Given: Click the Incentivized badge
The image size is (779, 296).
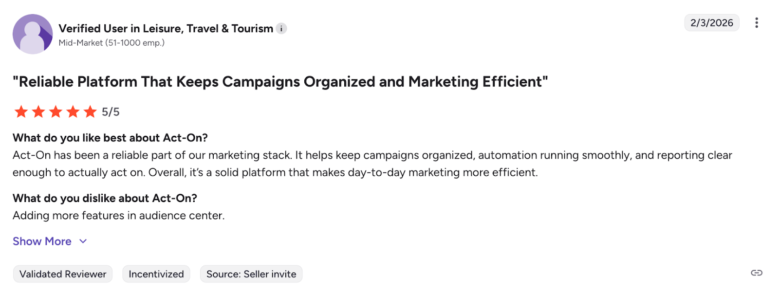Looking at the screenshot, I should [156, 274].
